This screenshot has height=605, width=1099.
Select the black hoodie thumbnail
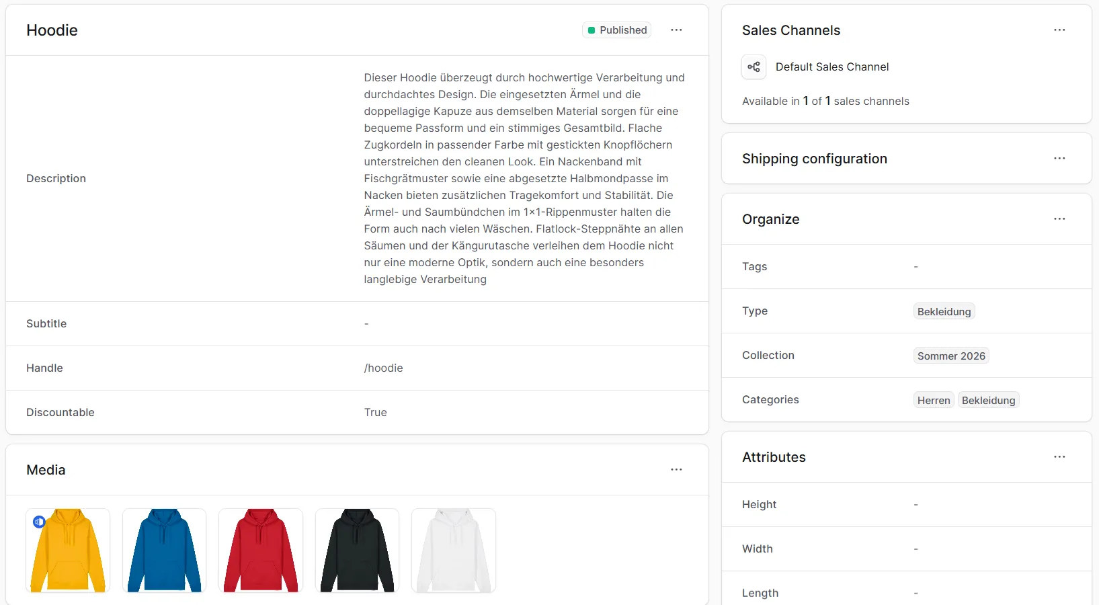coord(357,550)
